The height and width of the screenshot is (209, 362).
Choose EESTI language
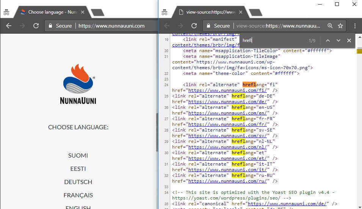point(78,169)
